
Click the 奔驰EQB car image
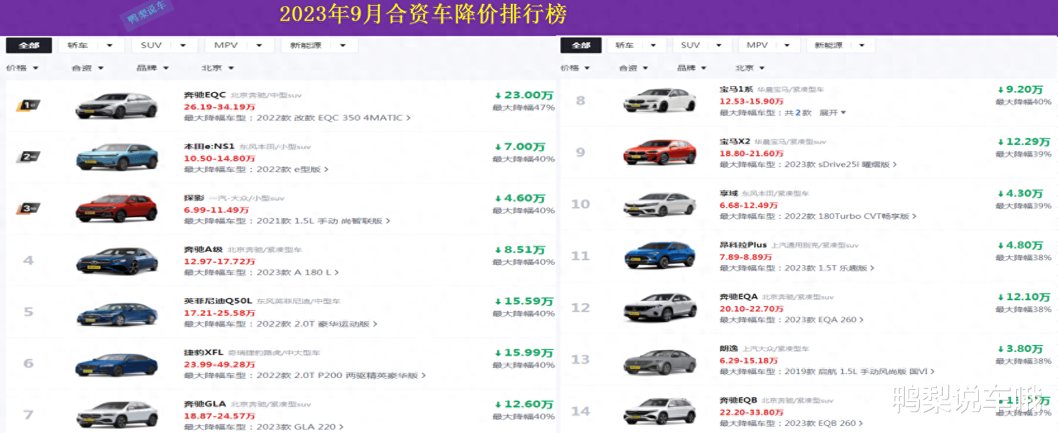pos(660,411)
